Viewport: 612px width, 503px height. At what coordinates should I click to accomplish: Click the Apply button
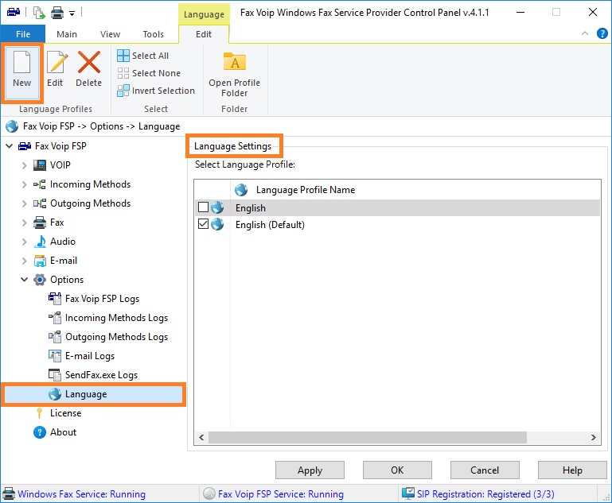[x=310, y=470]
